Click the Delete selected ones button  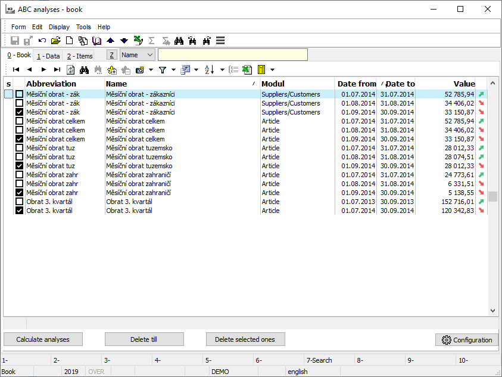[245, 339]
